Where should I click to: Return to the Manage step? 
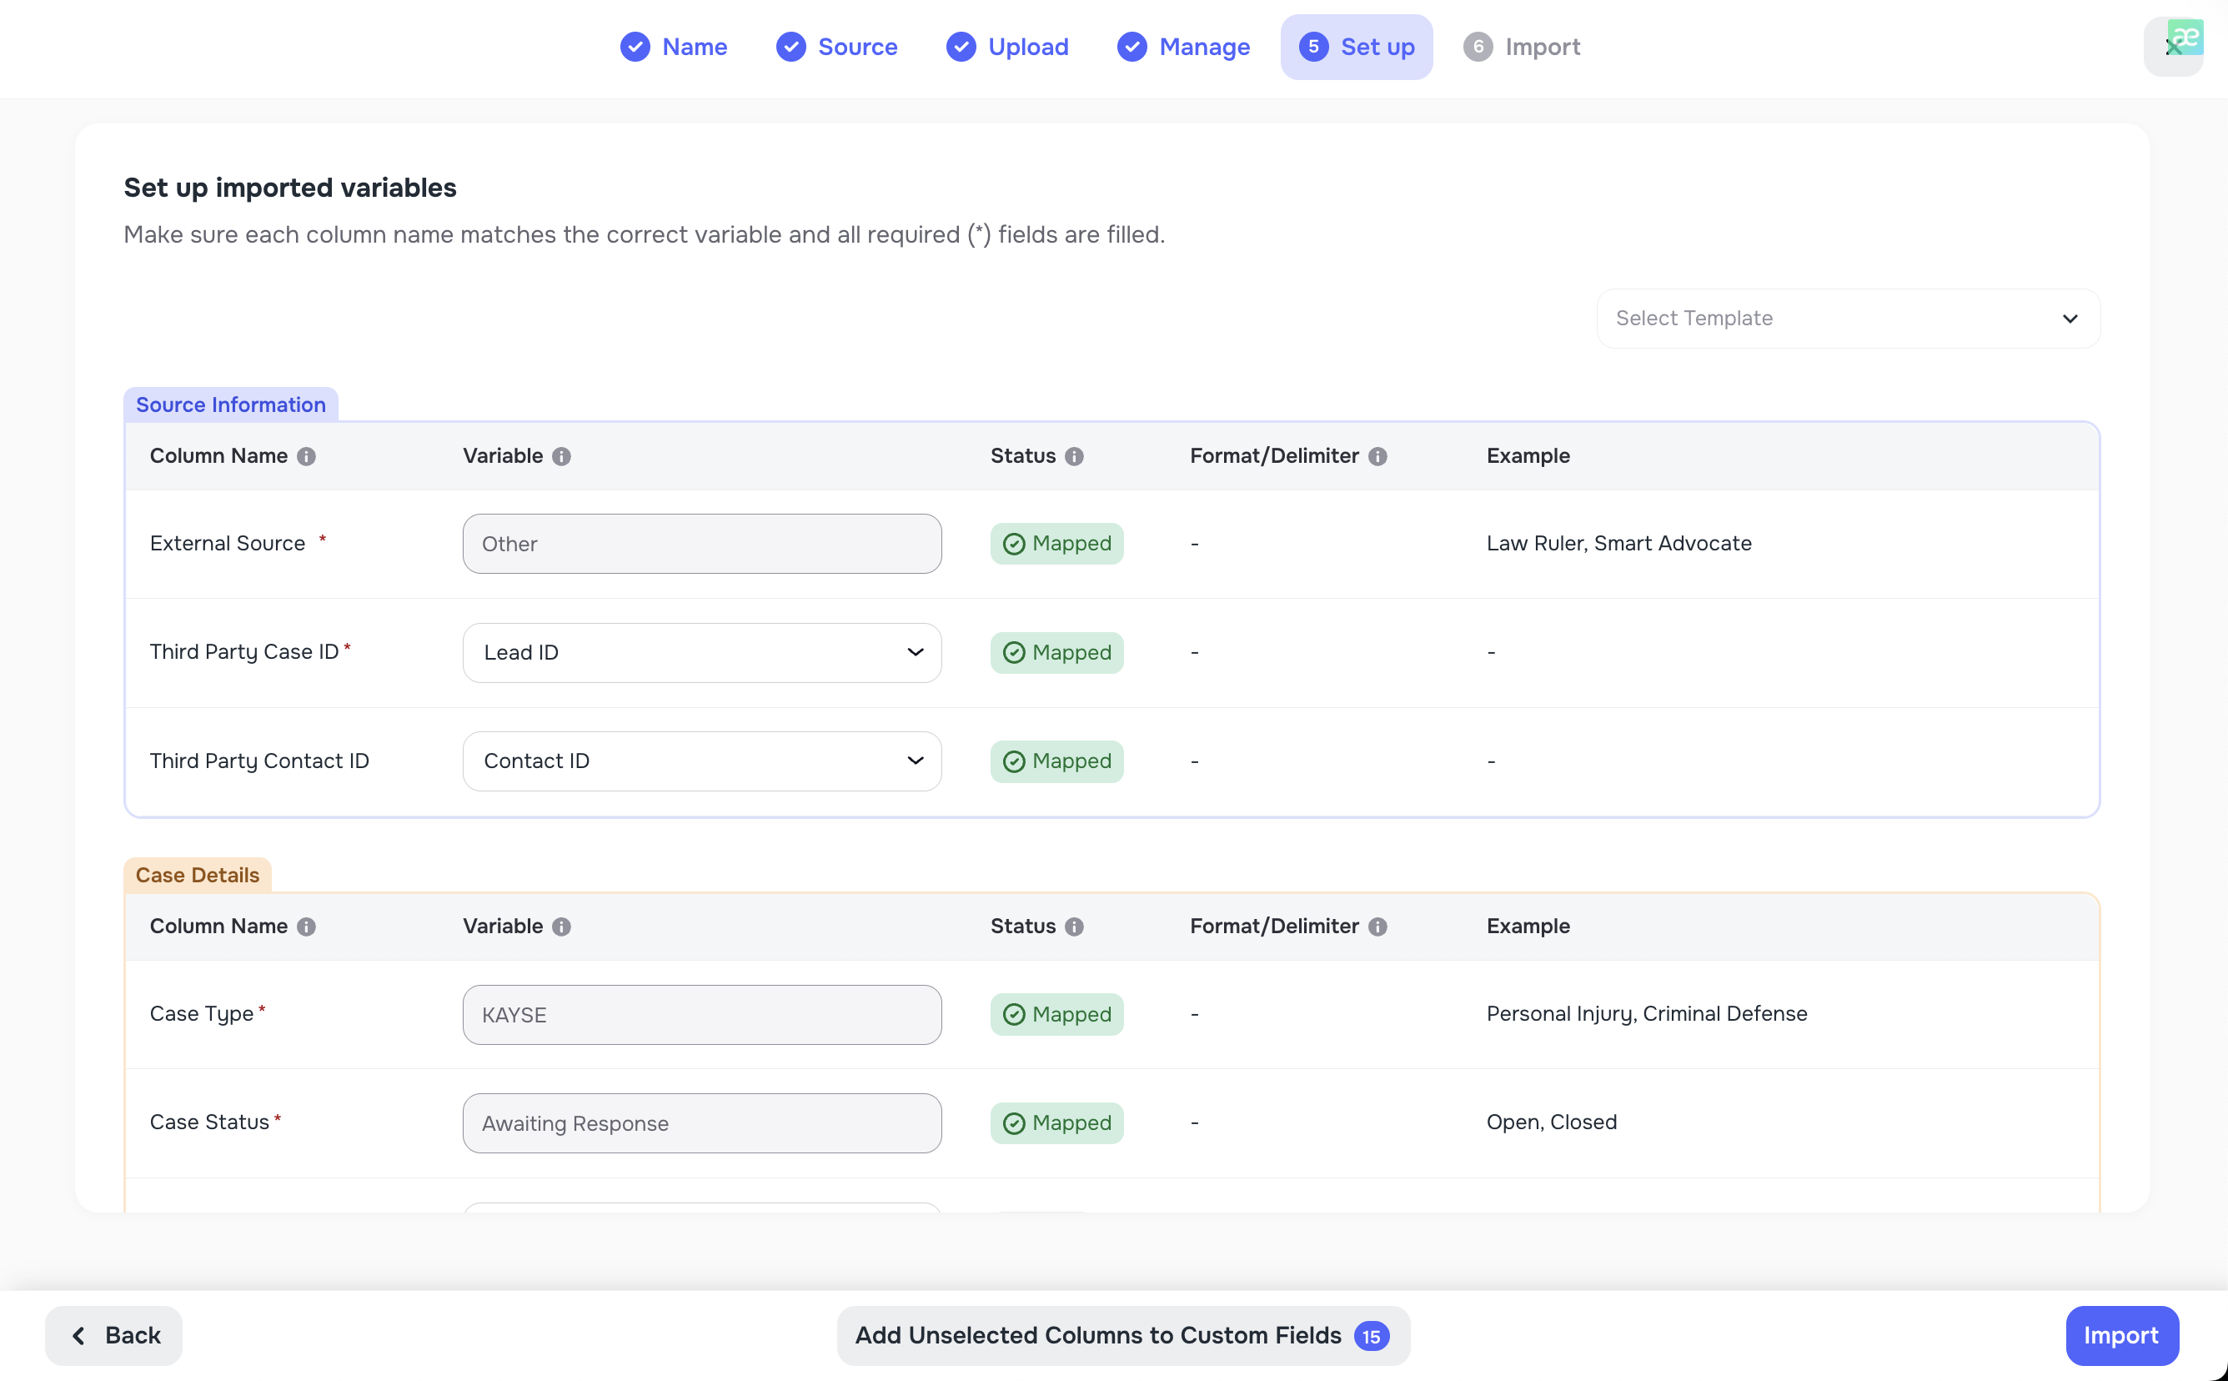point(1183,47)
